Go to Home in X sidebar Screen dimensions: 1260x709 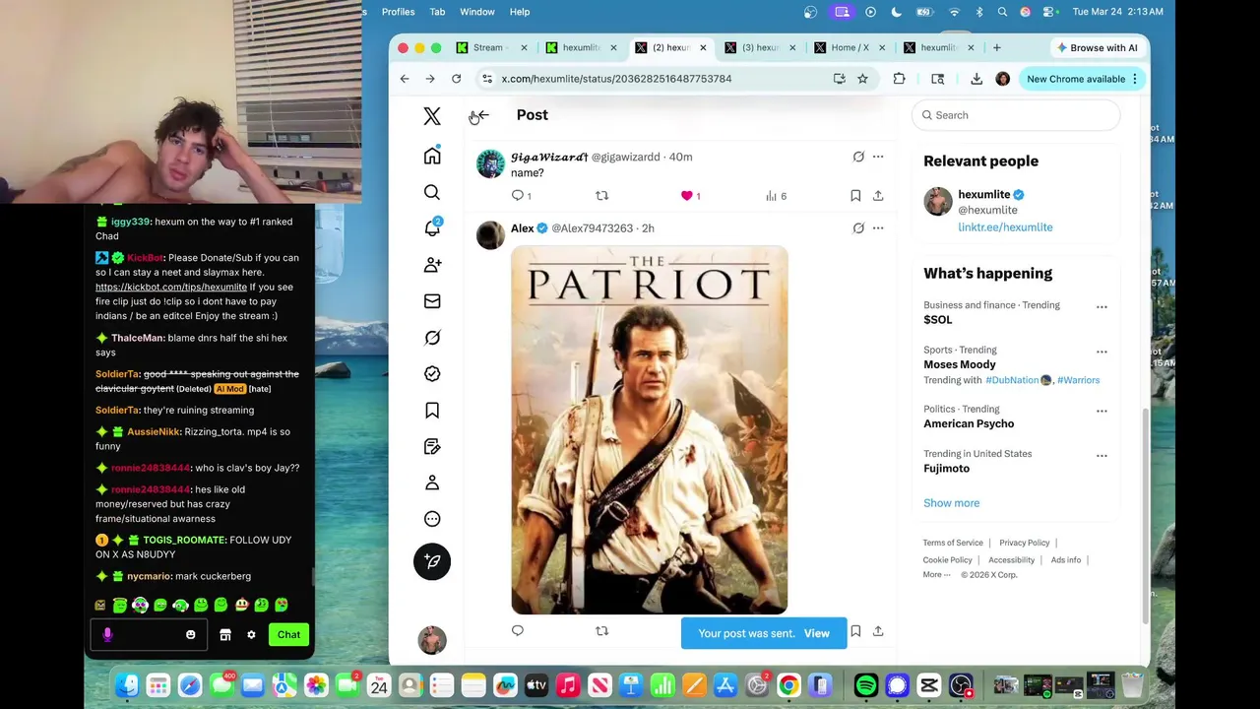click(432, 156)
